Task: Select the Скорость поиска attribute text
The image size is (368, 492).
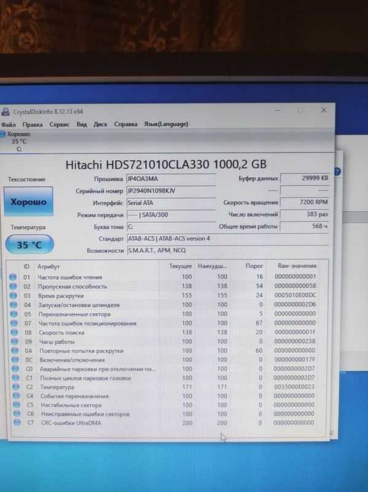Action: point(62,332)
